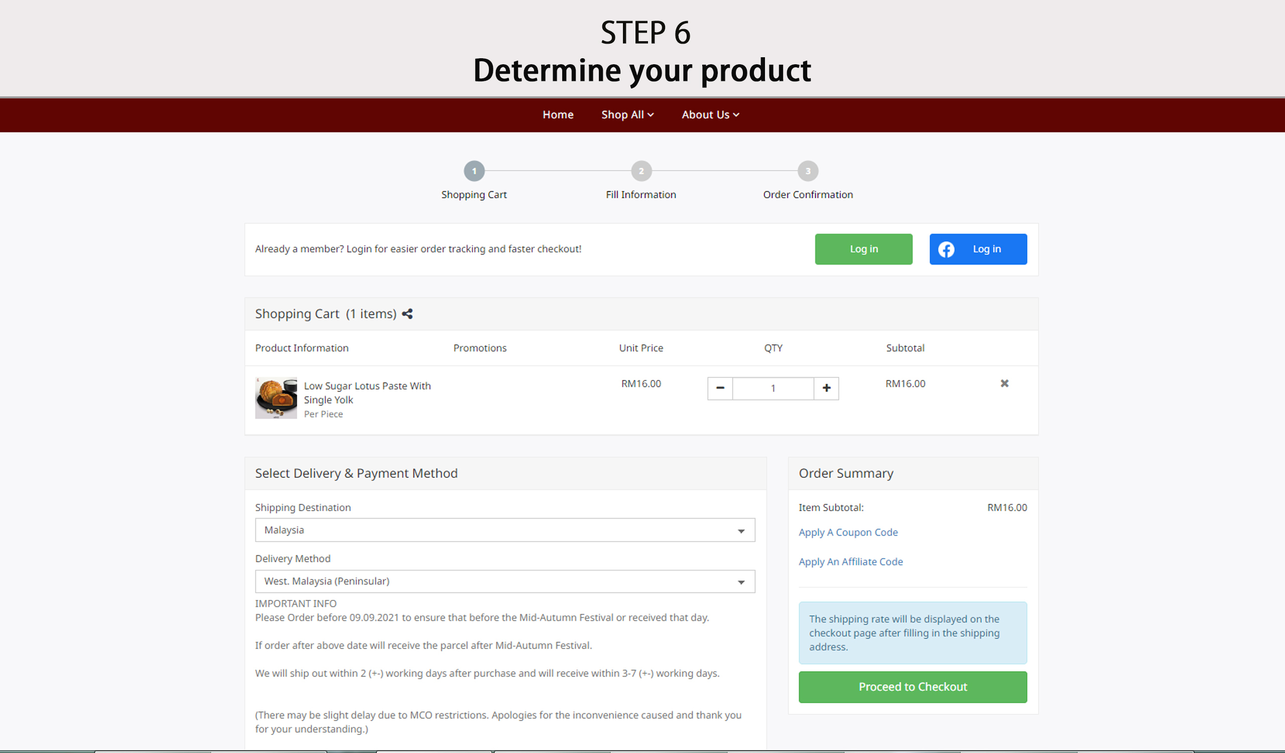The height and width of the screenshot is (753, 1285).
Task: Decrease quantity with the minus button
Action: [x=719, y=389]
